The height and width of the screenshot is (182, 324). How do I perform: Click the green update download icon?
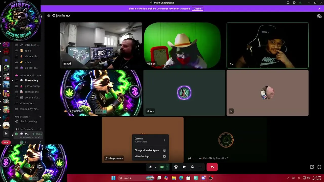point(300,3)
